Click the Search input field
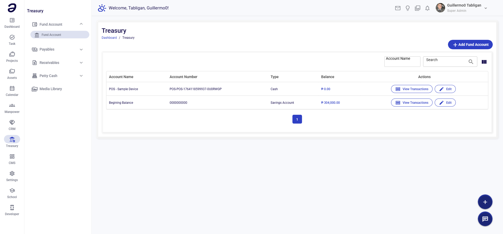This screenshot has height=234, width=503. [x=445, y=62]
